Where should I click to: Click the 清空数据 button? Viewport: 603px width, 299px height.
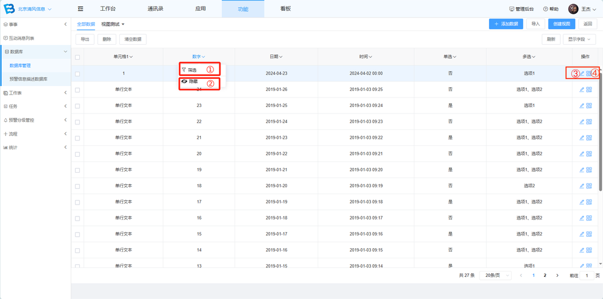pyautogui.click(x=133, y=39)
